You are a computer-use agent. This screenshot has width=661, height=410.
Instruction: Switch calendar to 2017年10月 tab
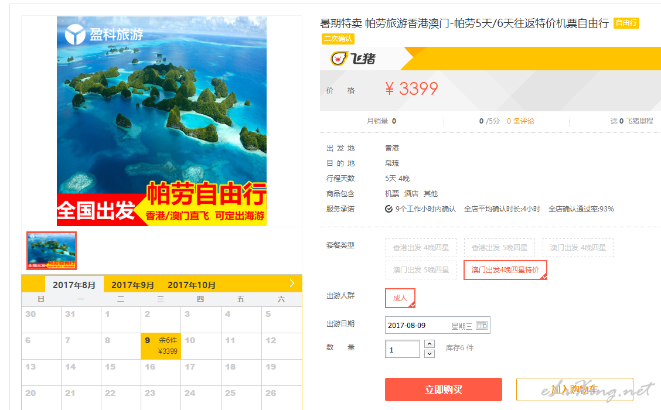pos(192,285)
